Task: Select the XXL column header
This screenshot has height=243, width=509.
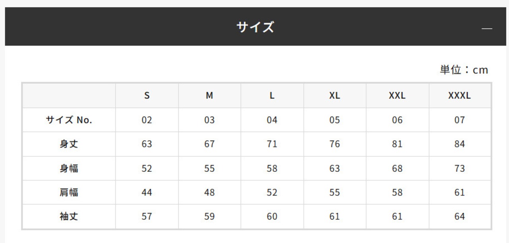Action: 397,96
